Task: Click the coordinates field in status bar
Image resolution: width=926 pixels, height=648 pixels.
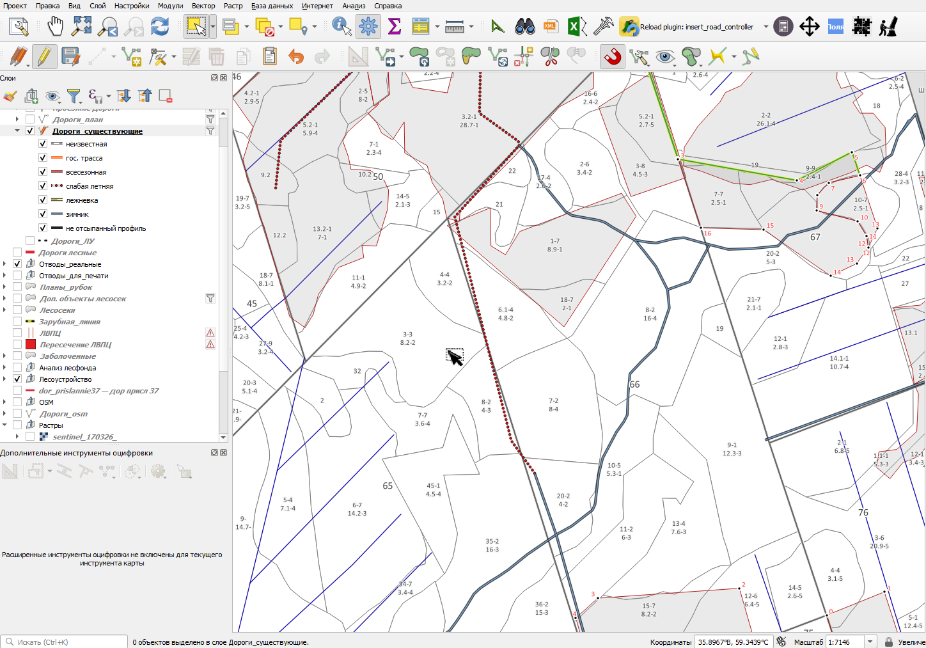Action: tap(734, 642)
